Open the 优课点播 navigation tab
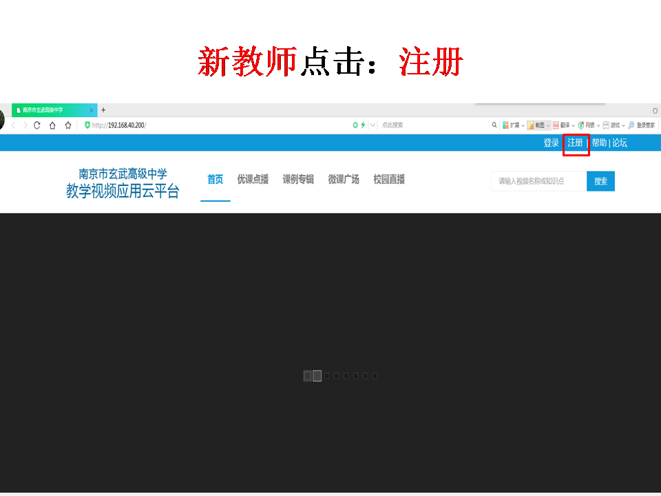 pos(253,180)
